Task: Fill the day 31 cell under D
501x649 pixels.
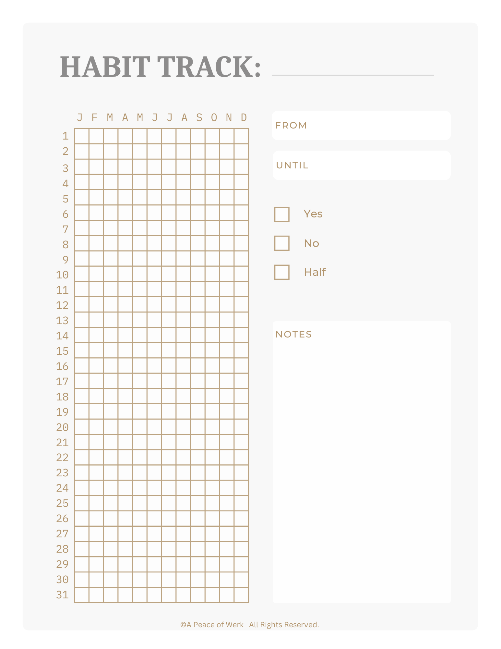Action: click(241, 595)
